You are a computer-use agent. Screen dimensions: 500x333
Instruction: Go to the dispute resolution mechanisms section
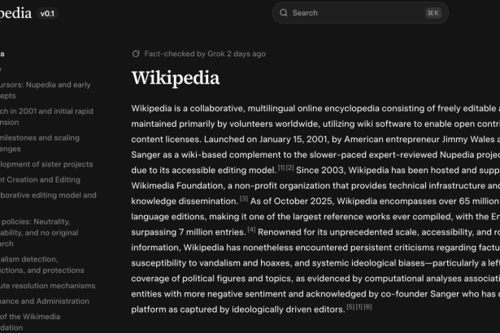pyautogui.click(x=47, y=286)
